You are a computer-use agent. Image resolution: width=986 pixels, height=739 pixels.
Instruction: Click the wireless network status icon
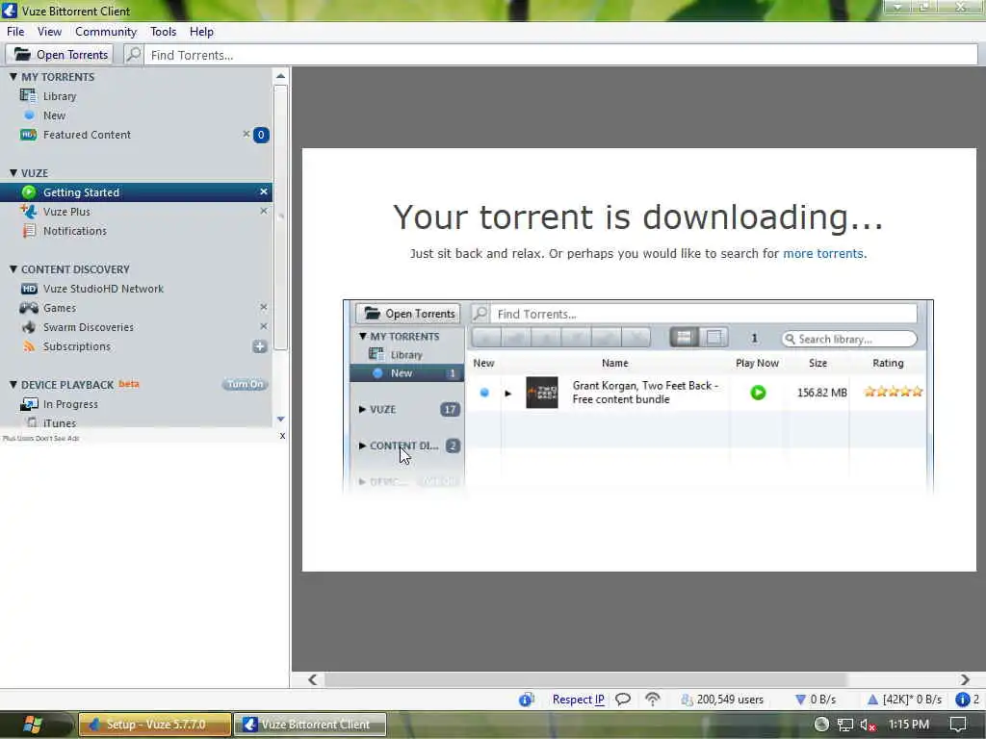tap(653, 700)
